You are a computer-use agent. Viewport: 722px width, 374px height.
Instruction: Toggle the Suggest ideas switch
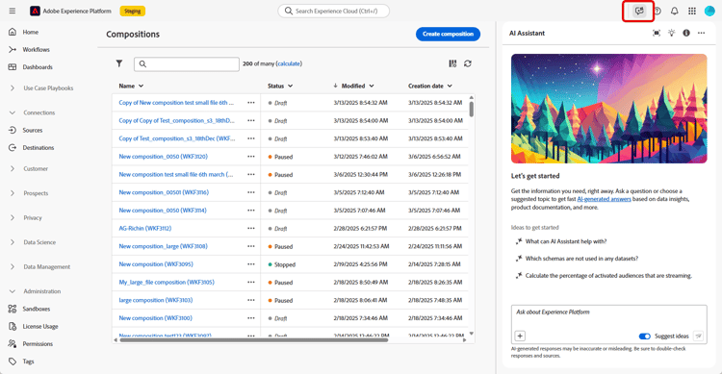(x=645, y=337)
